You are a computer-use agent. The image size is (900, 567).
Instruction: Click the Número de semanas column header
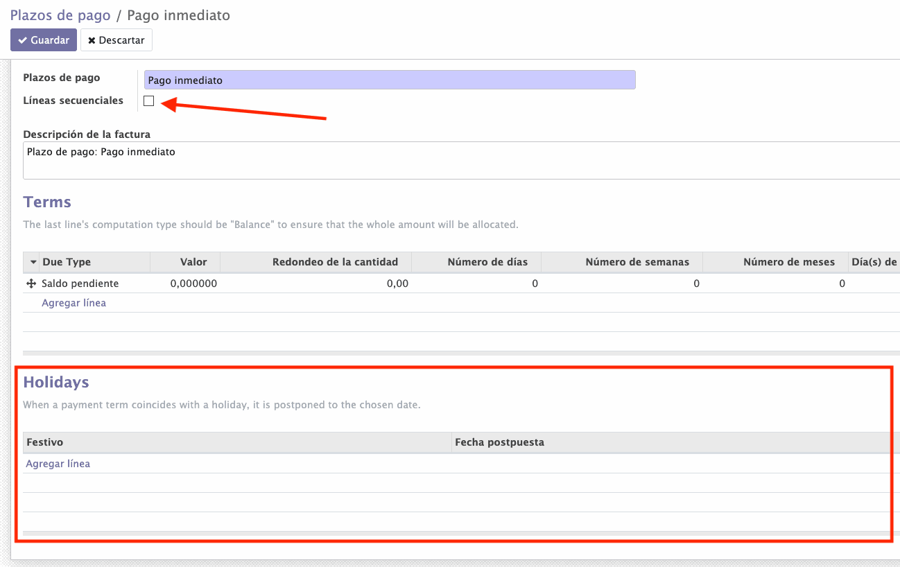(x=637, y=262)
